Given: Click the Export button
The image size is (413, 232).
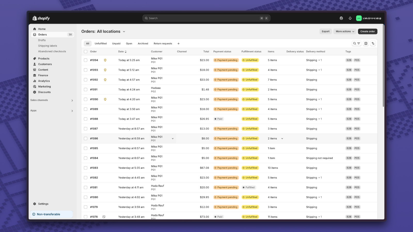Looking at the screenshot, I should pyautogui.click(x=325, y=31).
